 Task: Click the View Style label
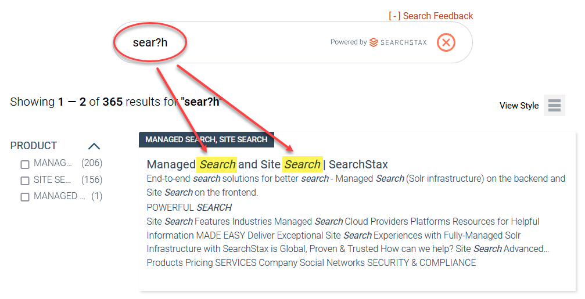point(519,106)
